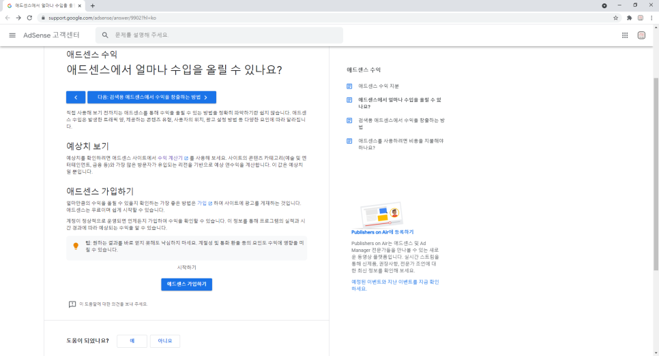Click the 시작하기 label above signup button
Screen dimensions: 659x356
click(x=187, y=268)
